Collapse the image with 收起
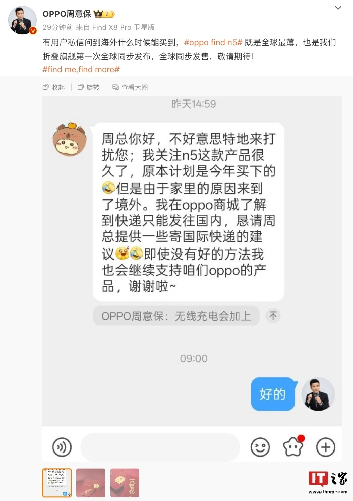353x501 pixels. tap(53, 87)
